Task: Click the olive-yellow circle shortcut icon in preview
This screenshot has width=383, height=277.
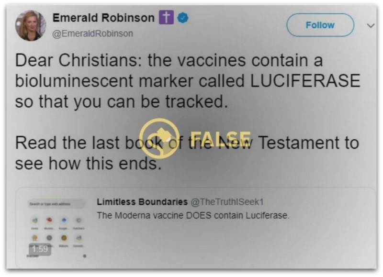Action: 64,237
